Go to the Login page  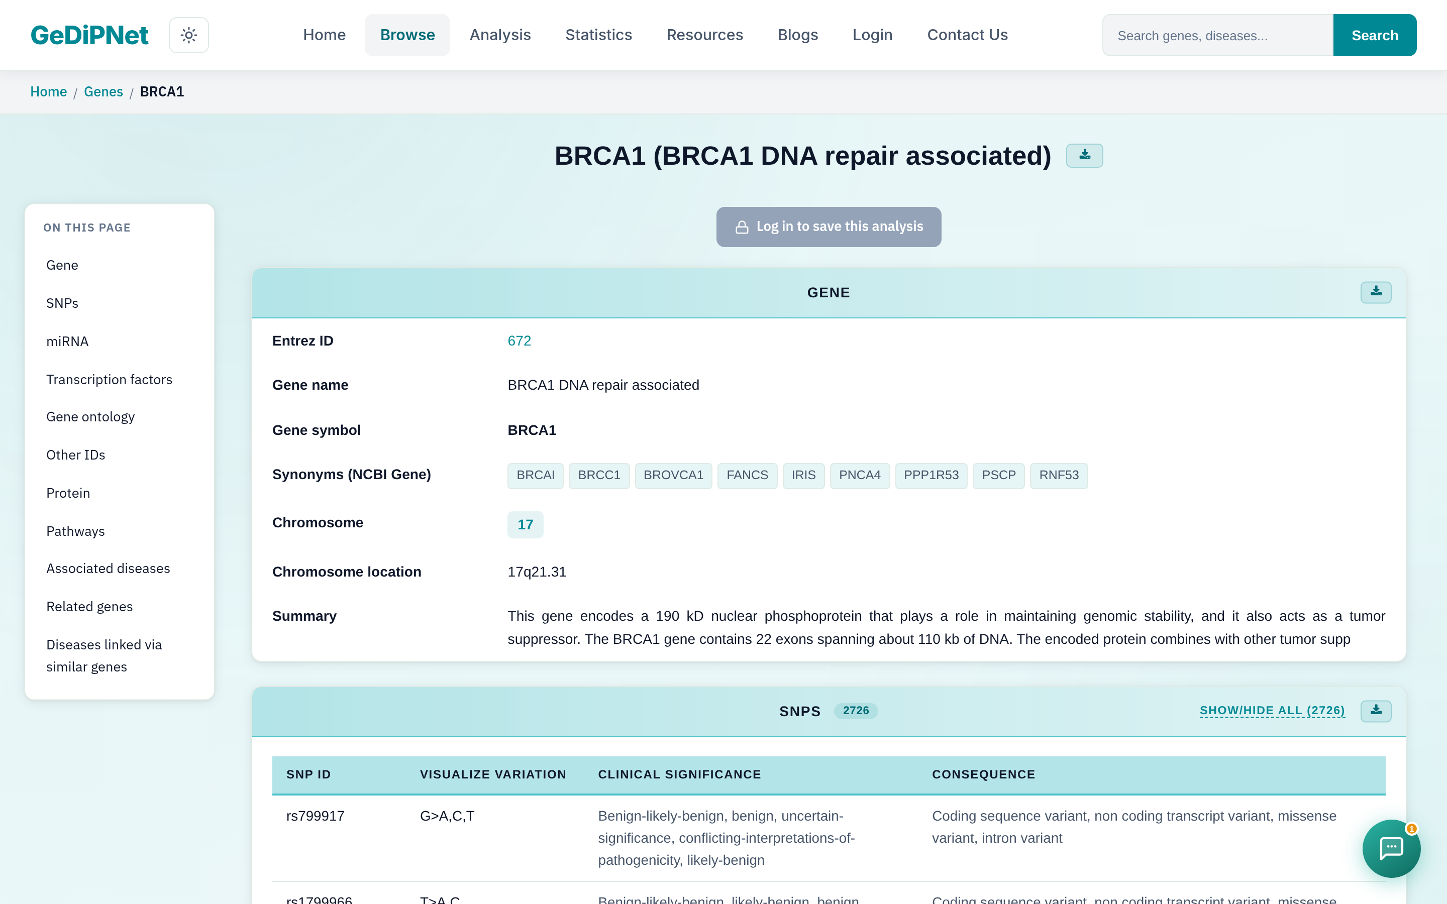(x=872, y=35)
